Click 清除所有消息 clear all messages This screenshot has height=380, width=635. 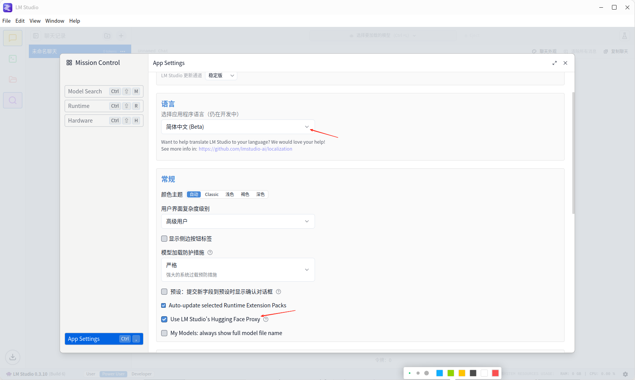pyautogui.click(x=580, y=51)
